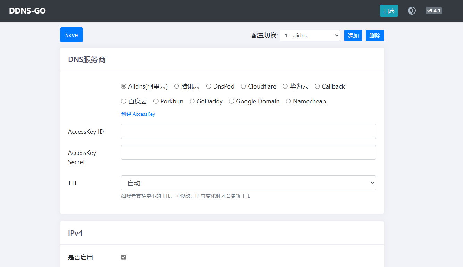
Task: Select the 华为云 DNS provider
Action: pyautogui.click(x=285, y=86)
